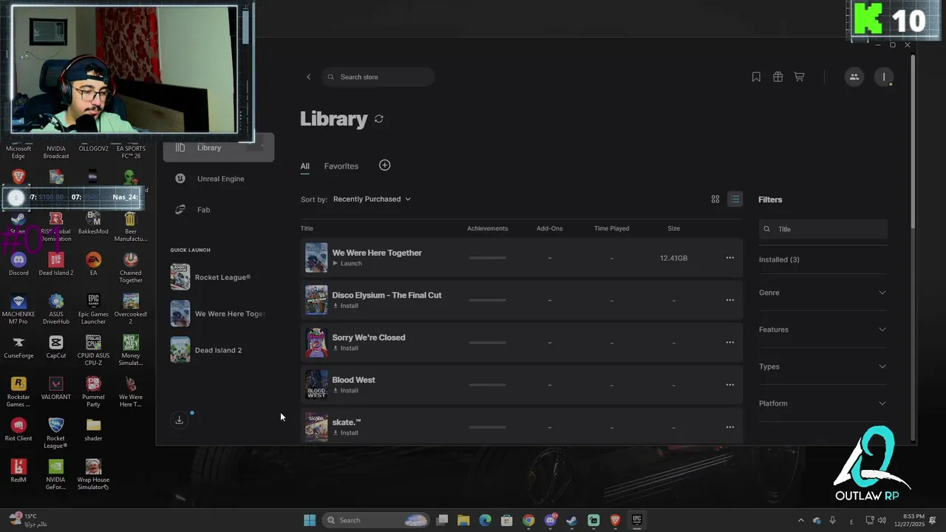This screenshot has width=946, height=532.
Task: Quick launch Rocket League
Action: (218, 277)
